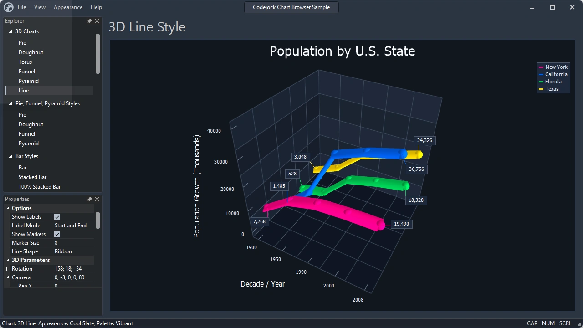Screen dimensions: 583x328
Task: Select Pyramid under 3D Charts
Action: tap(29, 81)
